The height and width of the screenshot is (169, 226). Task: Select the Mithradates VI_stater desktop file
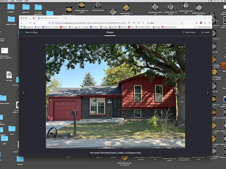click(x=124, y=161)
